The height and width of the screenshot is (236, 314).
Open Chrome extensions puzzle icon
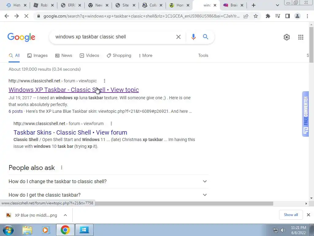(x=268, y=16)
